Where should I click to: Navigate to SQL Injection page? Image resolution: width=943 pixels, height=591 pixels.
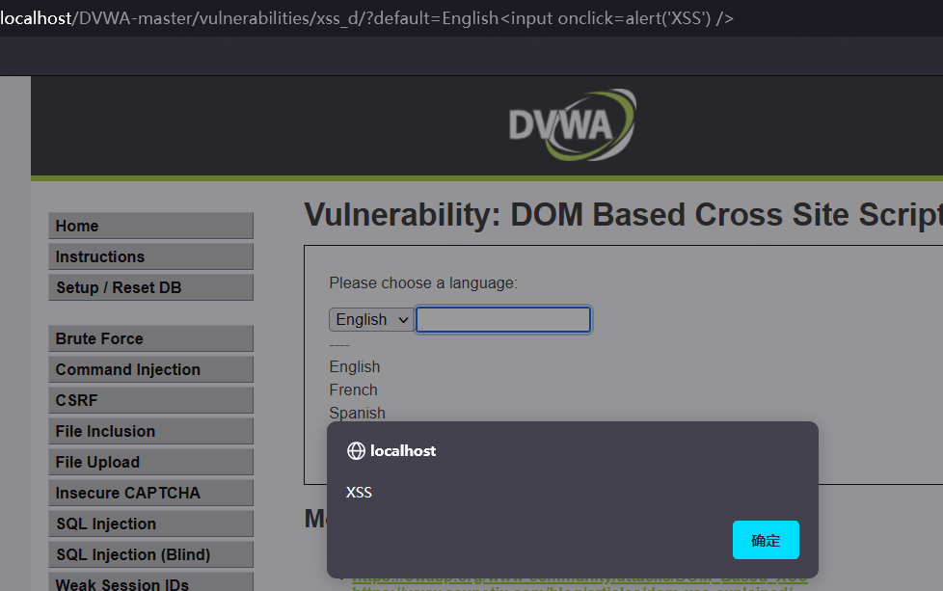point(150,524)
